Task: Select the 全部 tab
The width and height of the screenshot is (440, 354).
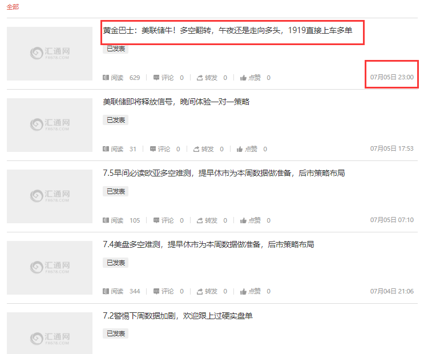Action: [x=13, y=7]
